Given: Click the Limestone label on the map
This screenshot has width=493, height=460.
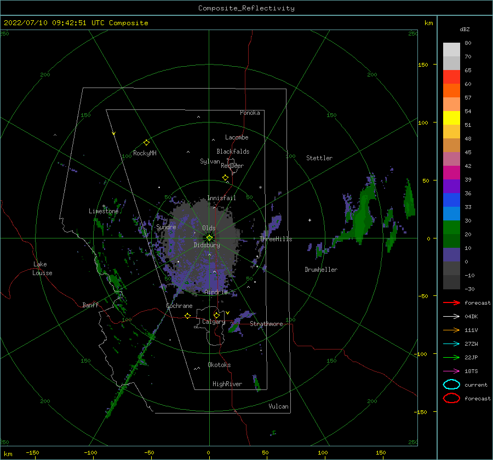Looking at the screenshot, I should tap(104, 211).
